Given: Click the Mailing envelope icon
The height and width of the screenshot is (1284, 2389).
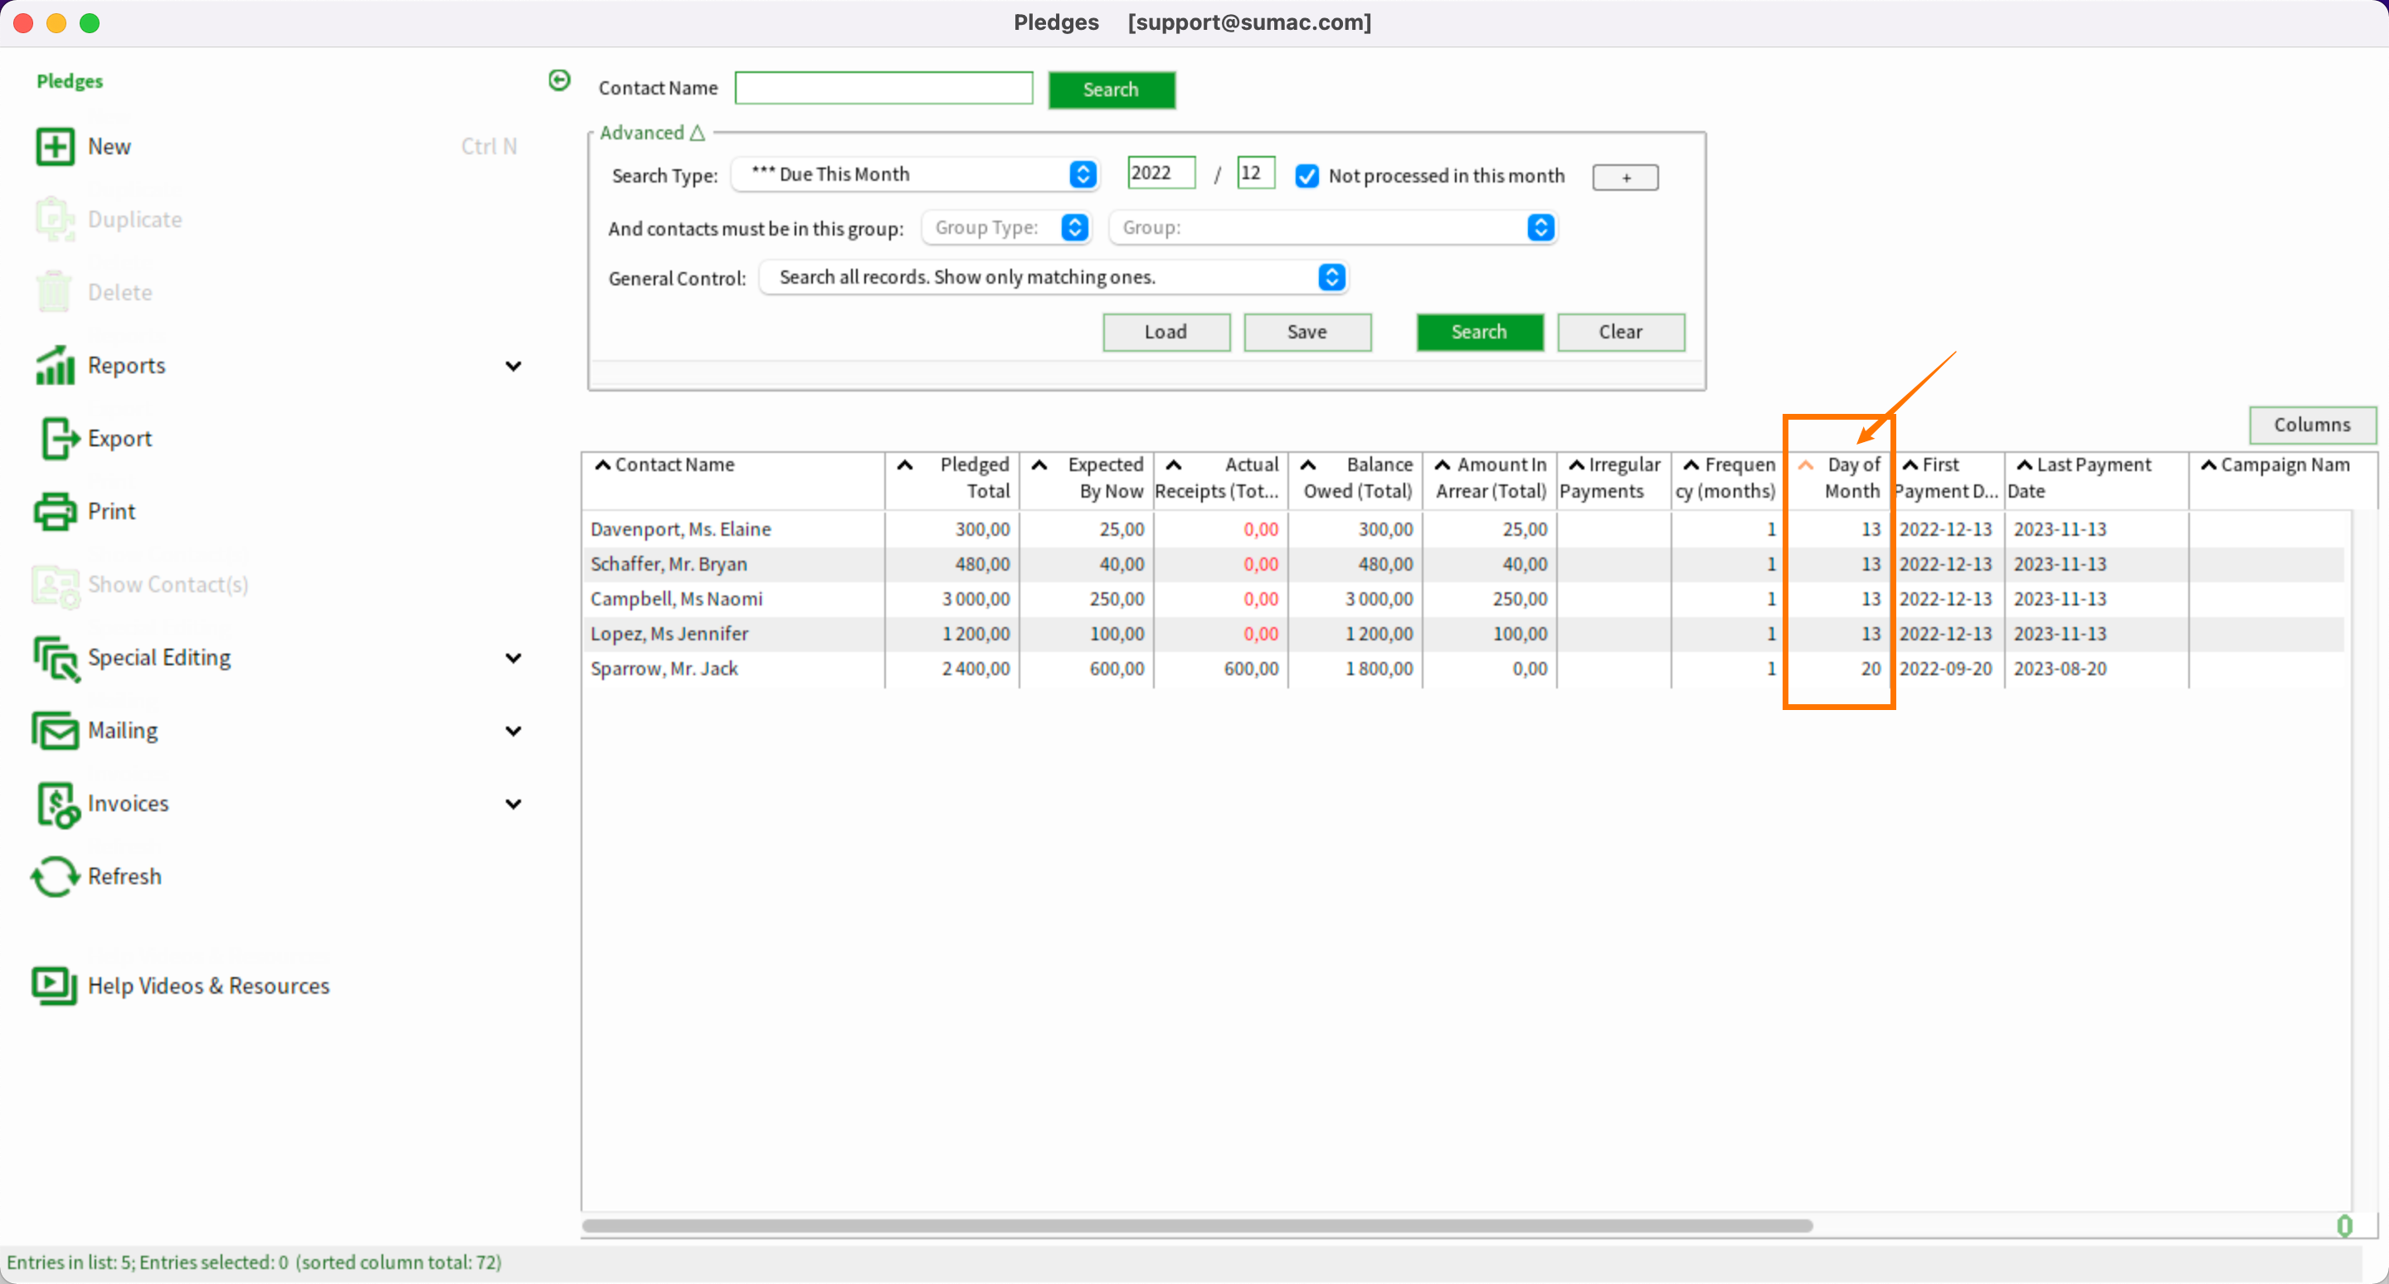Looking at the screenshot, I should pyautogui.click(x=55, y=731).
